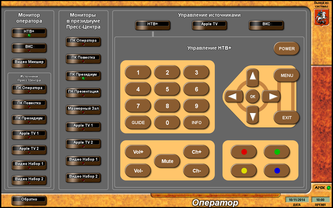Send Мраморный Зал to presidium monitors
Viewport: 333px width, 208px height.
tap(83, 110)
